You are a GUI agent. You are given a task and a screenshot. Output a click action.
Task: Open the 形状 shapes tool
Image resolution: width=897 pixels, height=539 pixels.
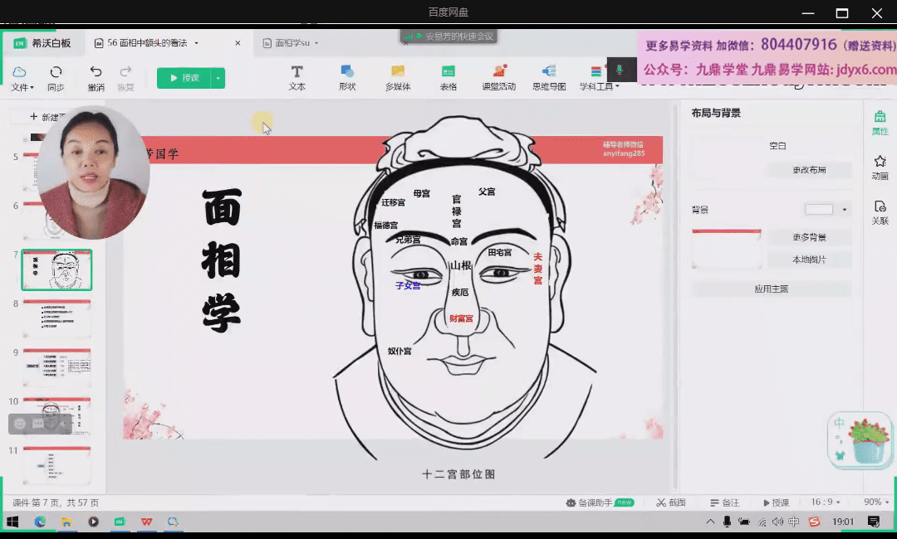pyautogui.click(x=347, y=78)
